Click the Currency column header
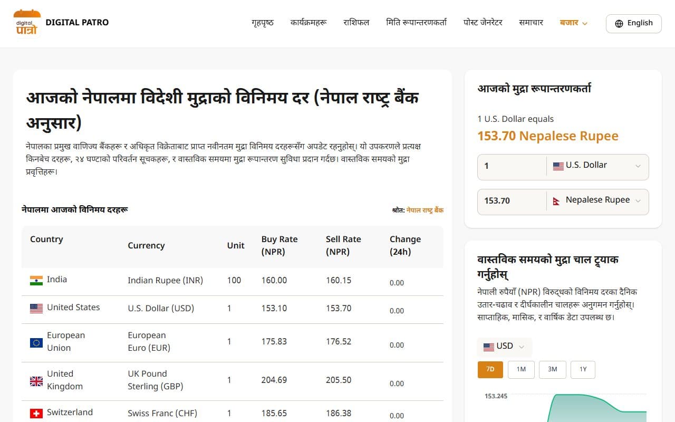 tap(146, 245)
